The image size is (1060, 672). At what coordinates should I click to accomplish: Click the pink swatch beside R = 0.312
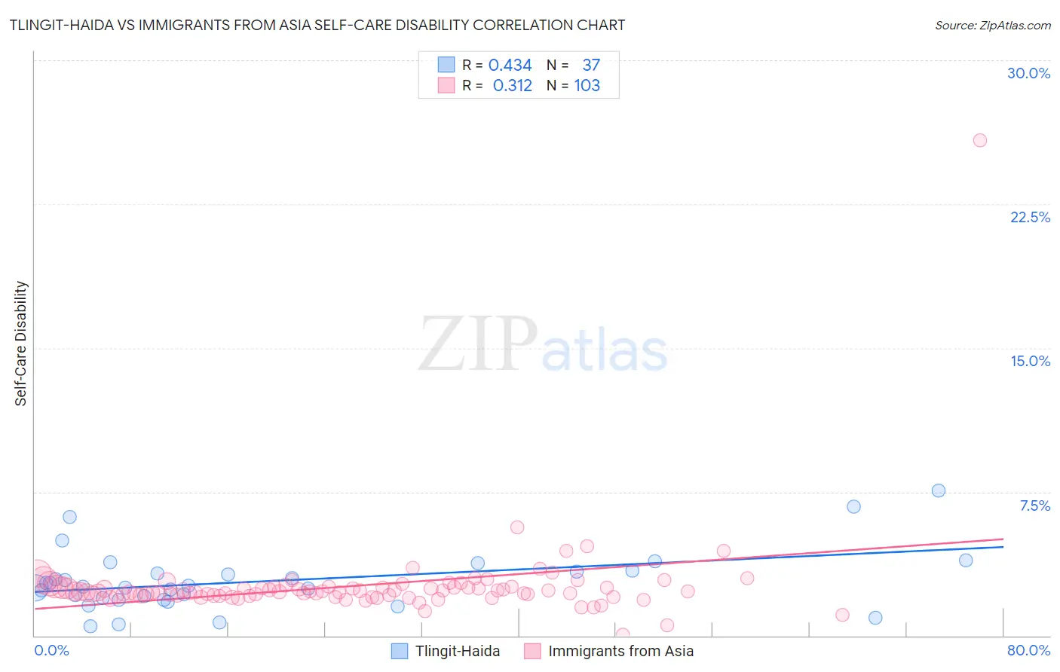click(x=446, y=85)
